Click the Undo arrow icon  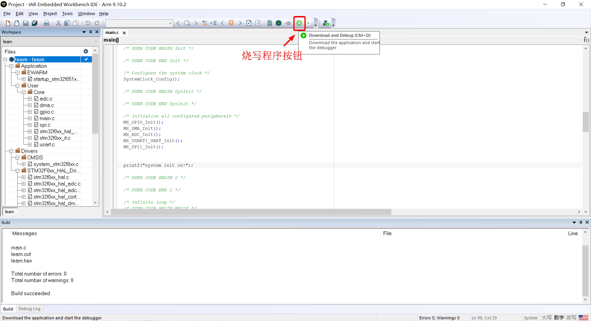click(x=88, y=23)
